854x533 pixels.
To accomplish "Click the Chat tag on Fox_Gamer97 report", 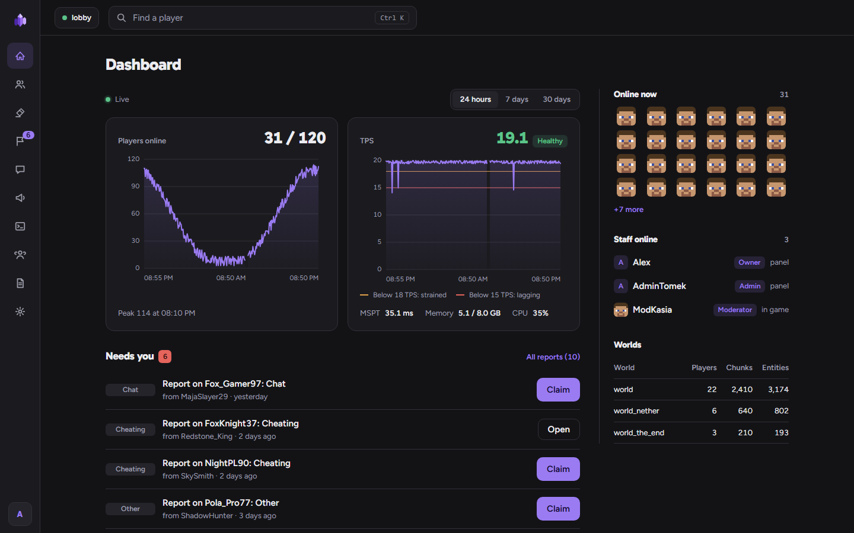I will coord(130,390).
